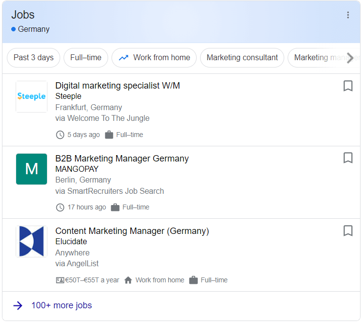
Task: Click the Steeple company name
Action: click(x=68, y=96)
